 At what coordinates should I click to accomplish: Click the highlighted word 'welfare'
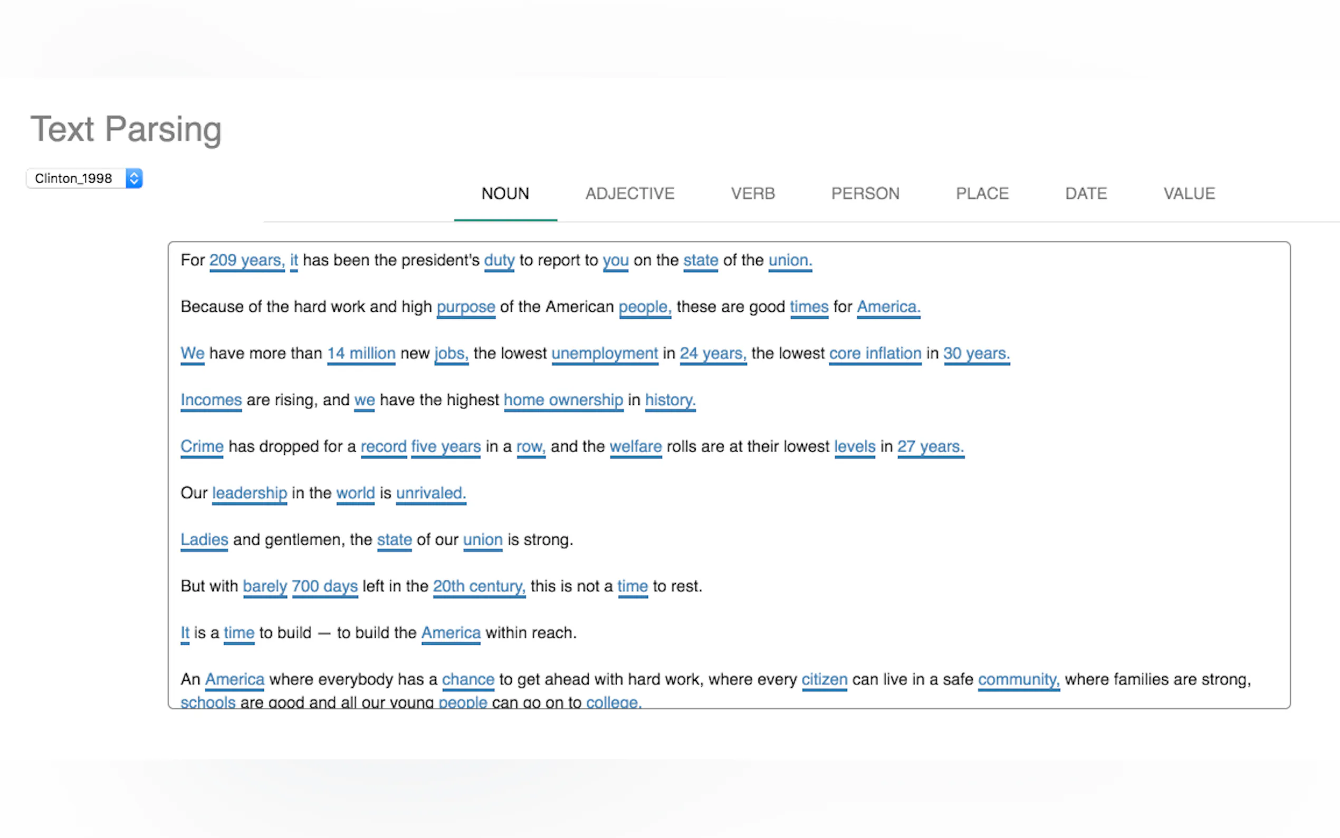(635, 446)
